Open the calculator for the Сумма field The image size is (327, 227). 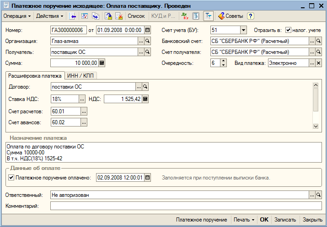click(x=102, y=63)
